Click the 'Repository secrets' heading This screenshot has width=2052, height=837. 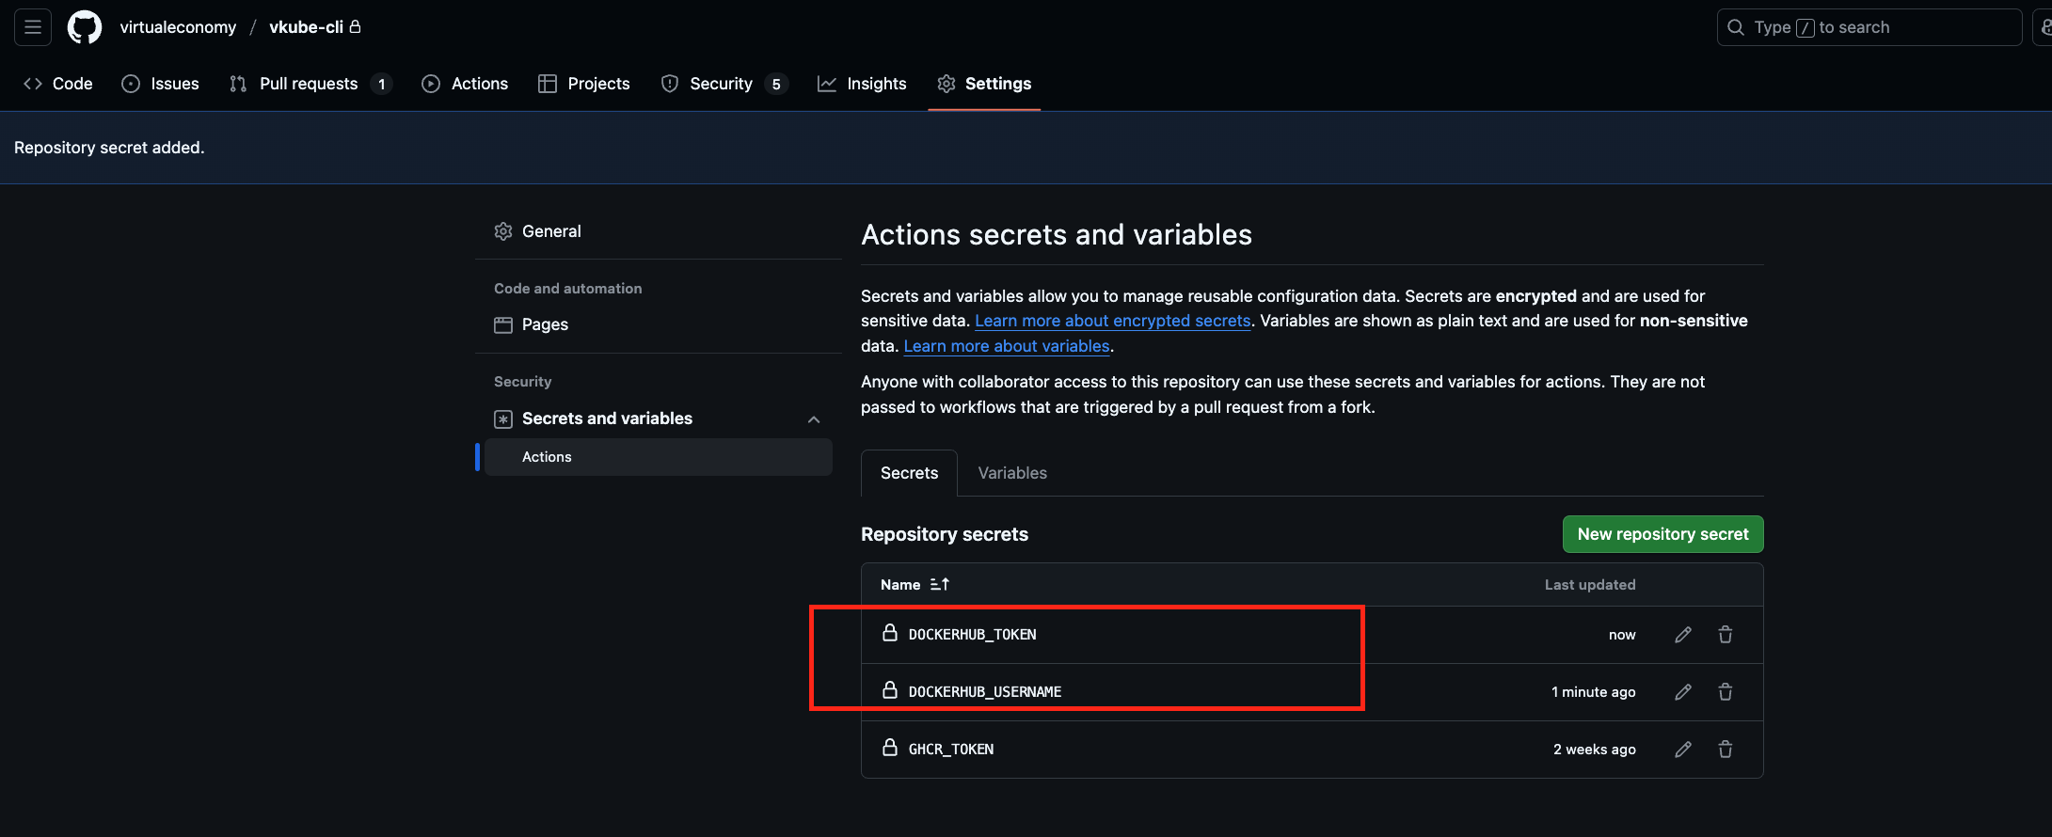click(x=945, y=534)
